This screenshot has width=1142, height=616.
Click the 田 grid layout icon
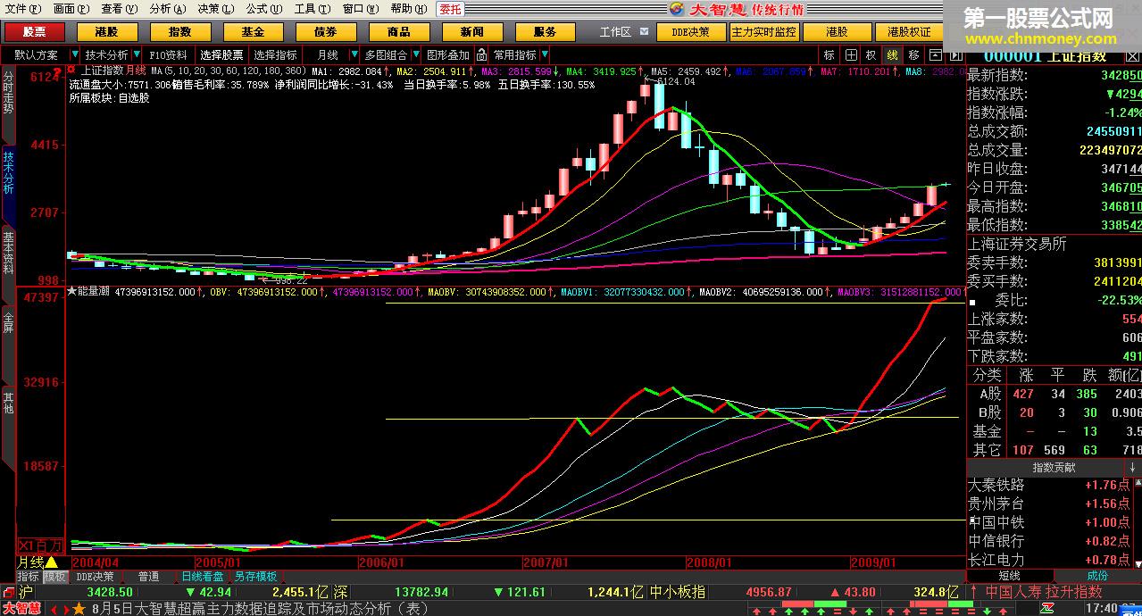coord(851,55)
